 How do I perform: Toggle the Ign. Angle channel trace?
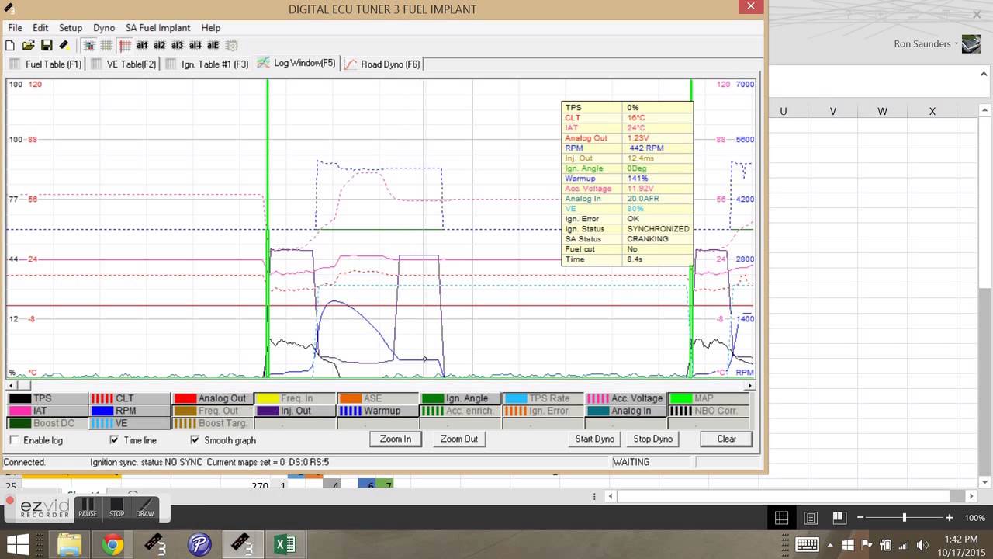461,398
